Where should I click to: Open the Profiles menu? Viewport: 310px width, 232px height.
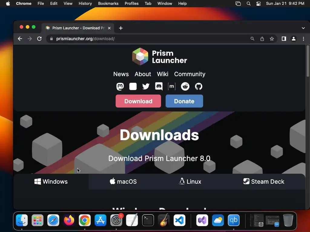pos(131,4)
